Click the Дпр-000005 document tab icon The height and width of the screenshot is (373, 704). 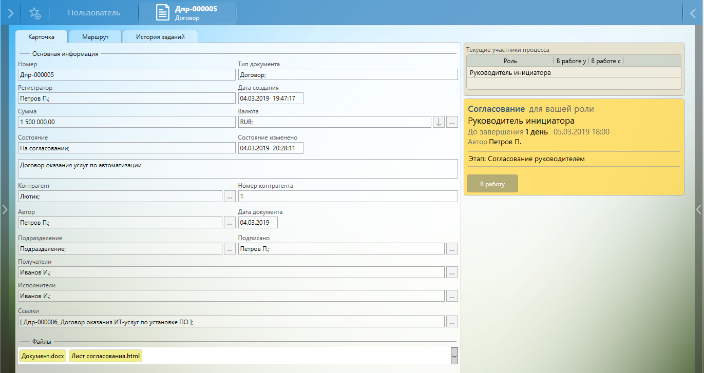163,13
